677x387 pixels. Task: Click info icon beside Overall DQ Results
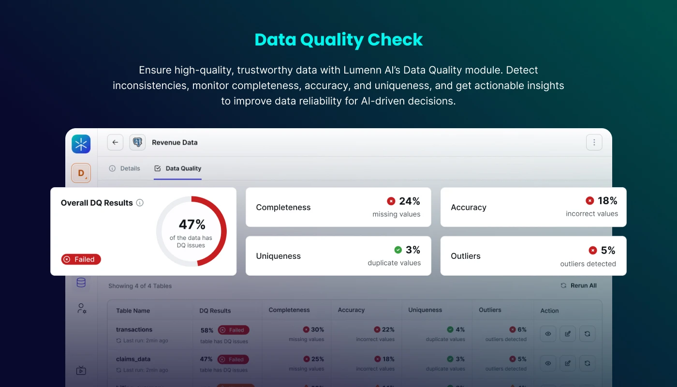click(x=140, y=203)
